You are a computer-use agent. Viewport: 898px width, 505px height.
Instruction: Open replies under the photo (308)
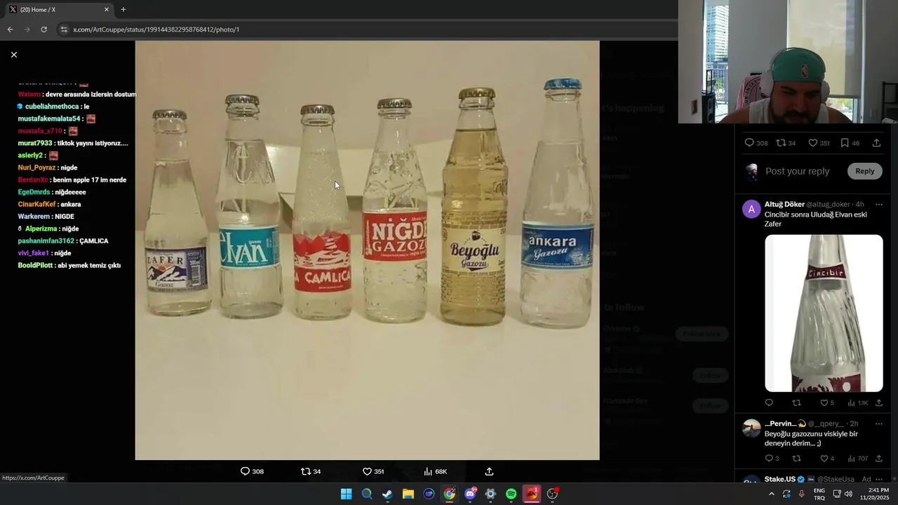tap(252, 471)
